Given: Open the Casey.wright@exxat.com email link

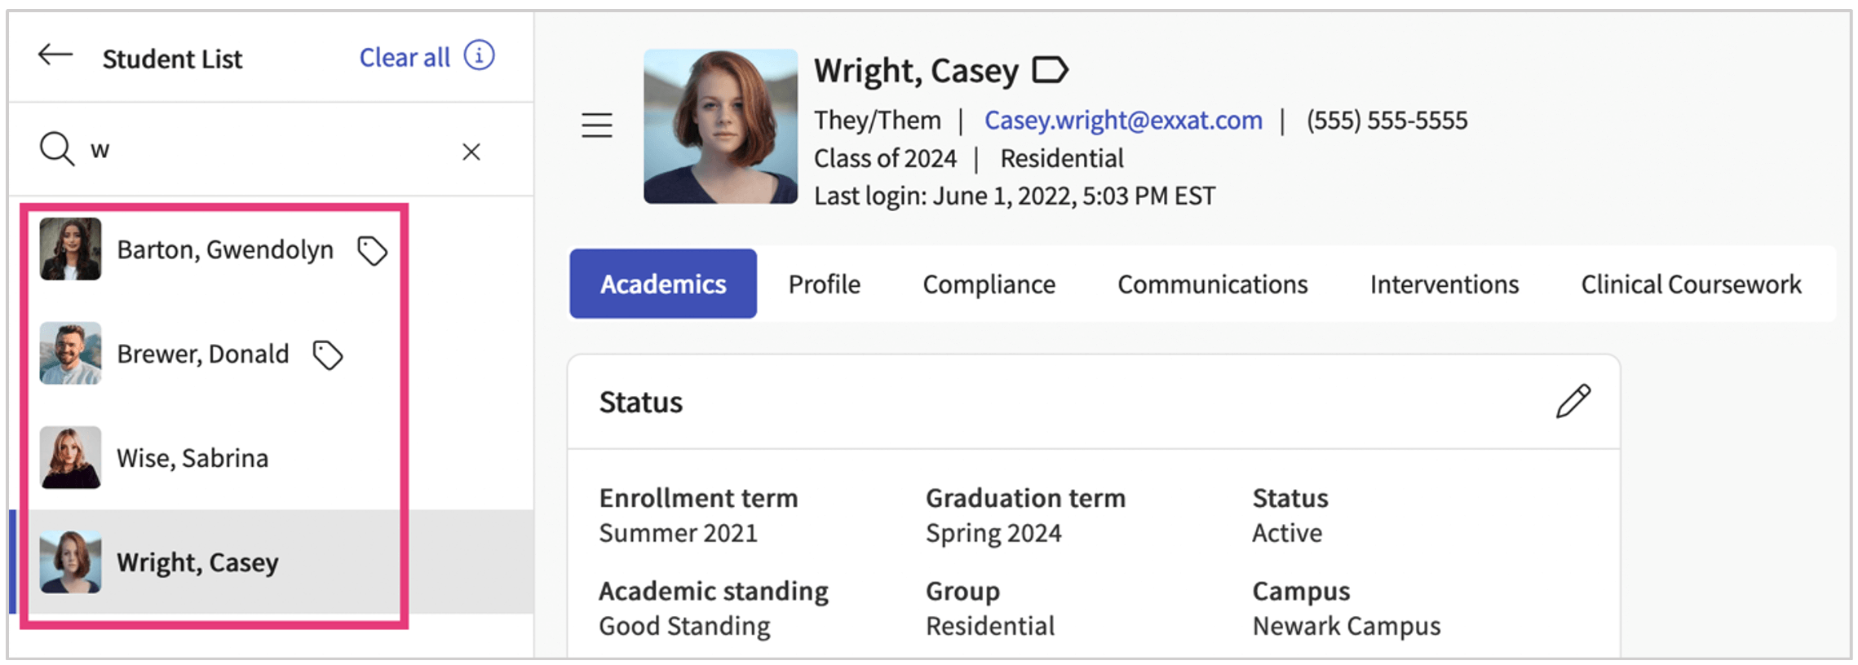Looking at the screenshot, I should pyautogui.click(x=1122, y=121).
